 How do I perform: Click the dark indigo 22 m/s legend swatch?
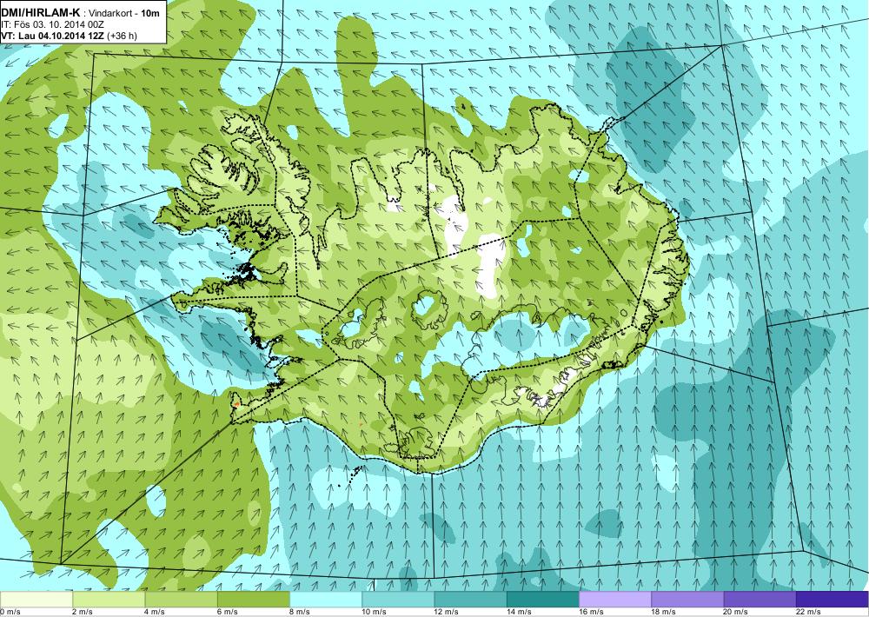[832, 600]
